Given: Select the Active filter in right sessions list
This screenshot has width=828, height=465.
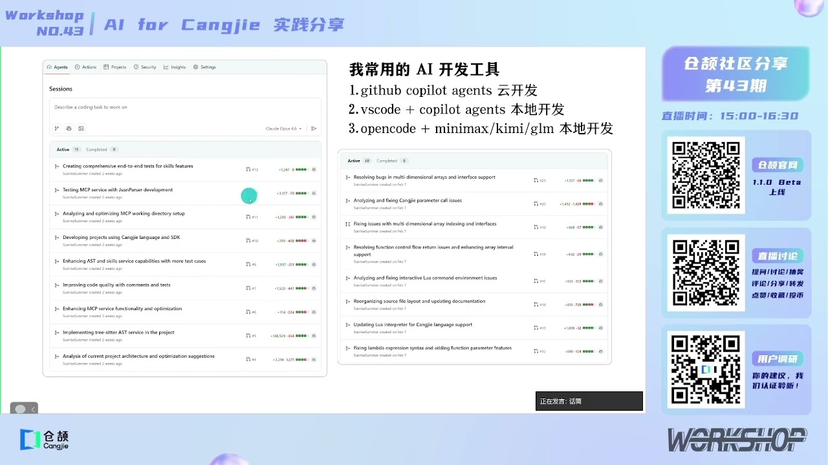Looking at the screenshot, I should point(359,161).
